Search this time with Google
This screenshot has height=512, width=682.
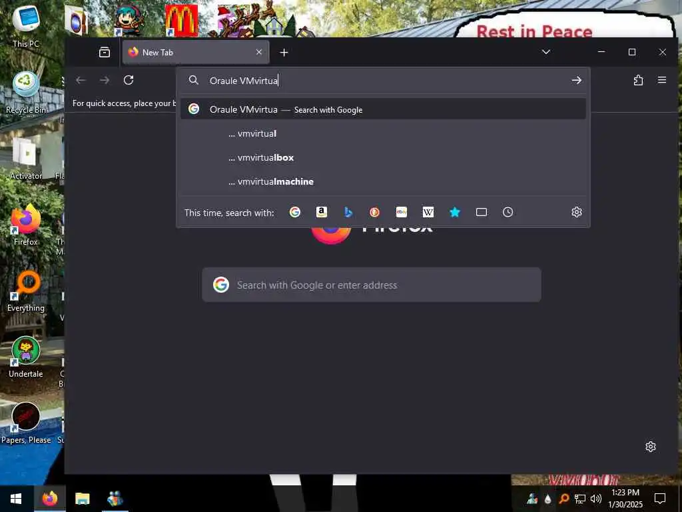(x=295, y=212)
